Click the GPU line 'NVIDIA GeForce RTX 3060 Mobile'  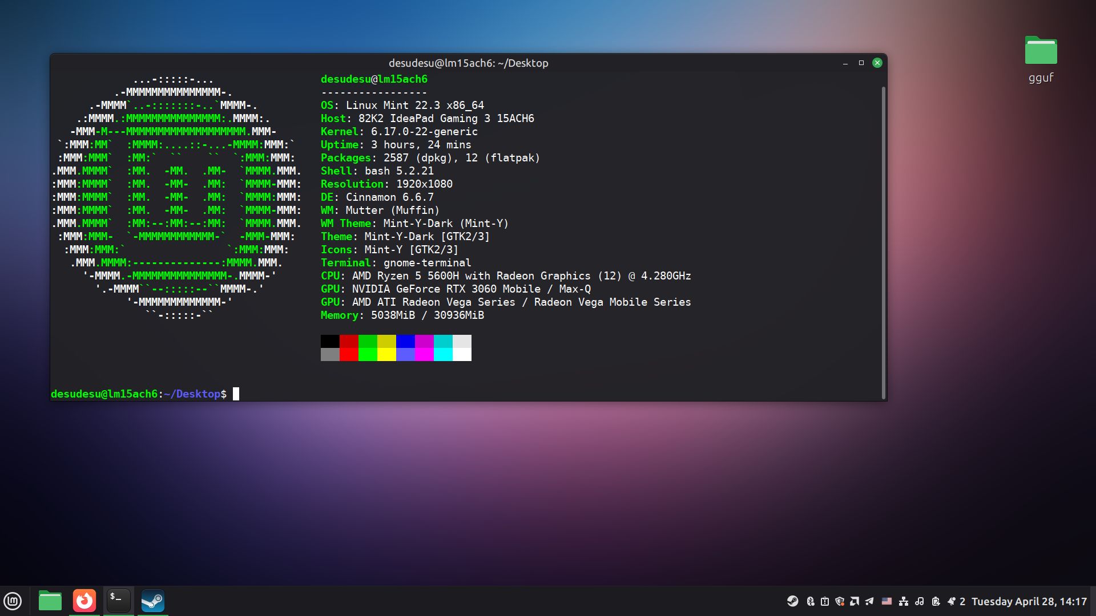coord(446,289)
